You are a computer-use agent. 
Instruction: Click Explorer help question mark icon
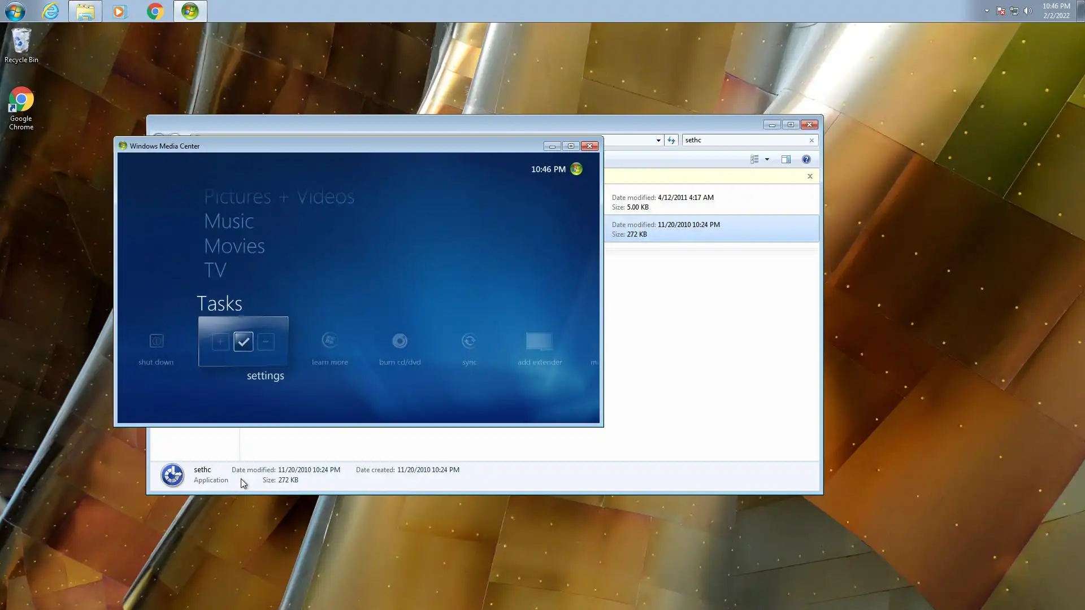coord(806,159)
